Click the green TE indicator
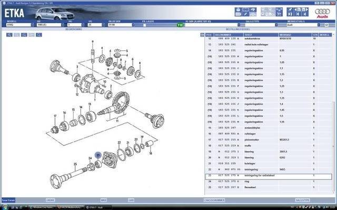This screenshot has height=210, width=337. pyautogui.click(x=180, y=25)
